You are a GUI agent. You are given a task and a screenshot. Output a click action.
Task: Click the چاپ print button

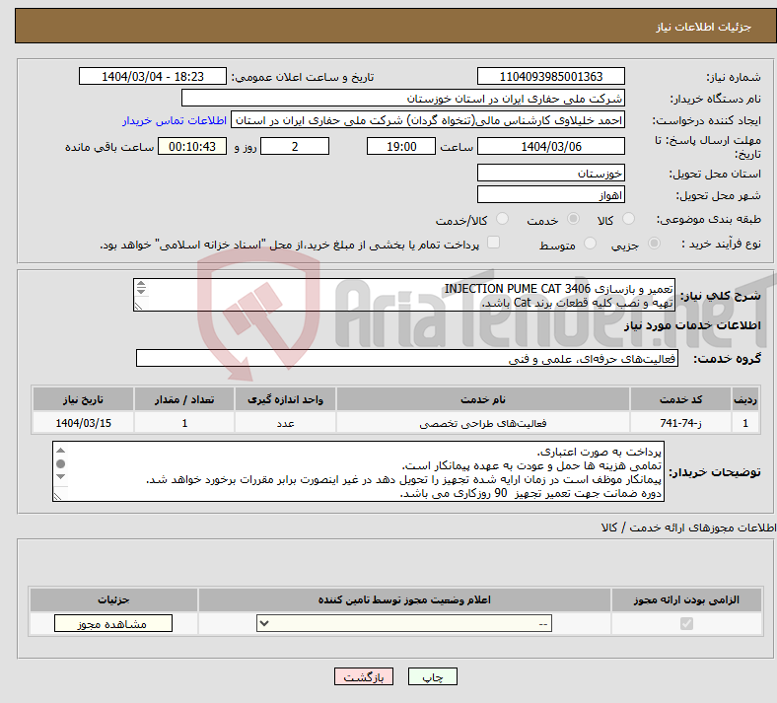[433, 676]
